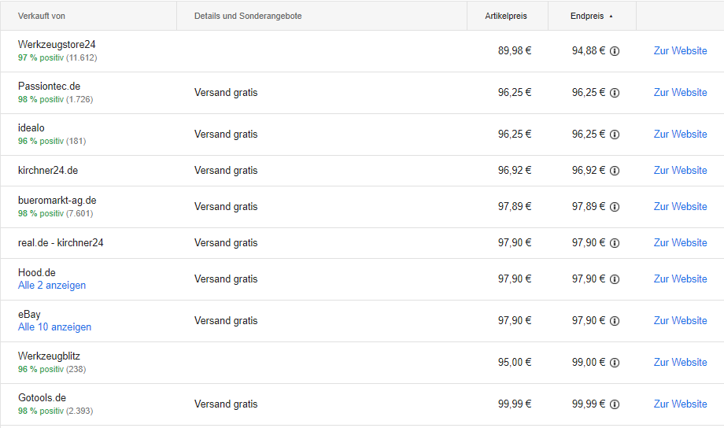724x428 pixels.
Task: Click info icon in eBay row
Action: pos(615,321)
